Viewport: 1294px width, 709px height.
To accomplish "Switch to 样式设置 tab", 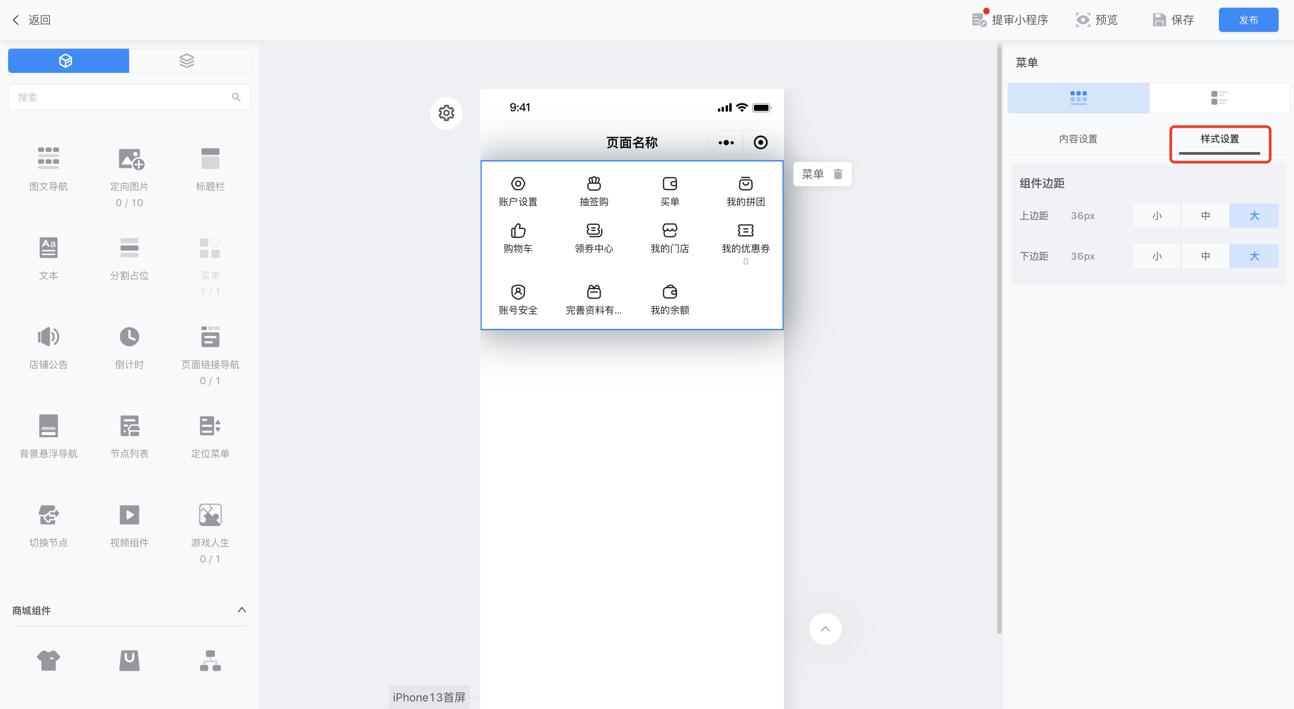I will [1220, 139].
